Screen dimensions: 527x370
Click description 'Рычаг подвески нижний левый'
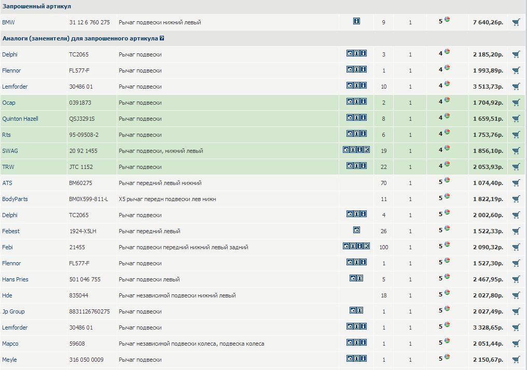click(160, 22)
